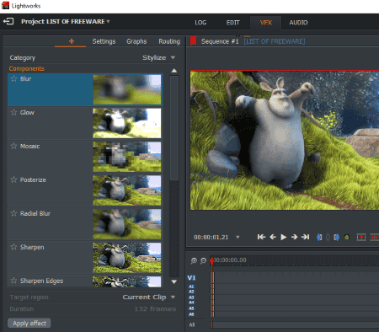Toggle favorite star for Mosaic effect
Screen dimensions: 379x332
13,146
